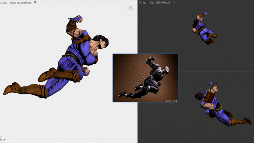The width and height of the screenshot is (254, 143).
Task: Click the raised fist with purple glove
Action: pyautogui.click(x=76, y=19)
